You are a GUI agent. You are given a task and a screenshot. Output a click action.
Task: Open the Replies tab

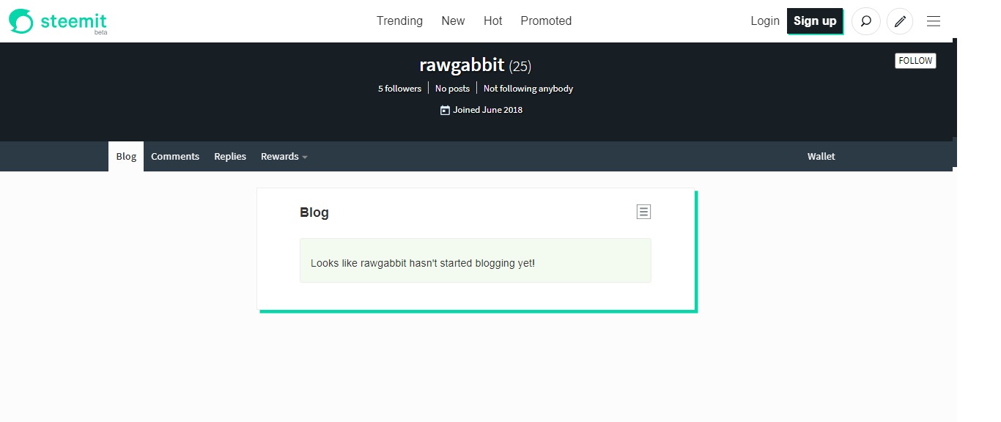(229, 156)
